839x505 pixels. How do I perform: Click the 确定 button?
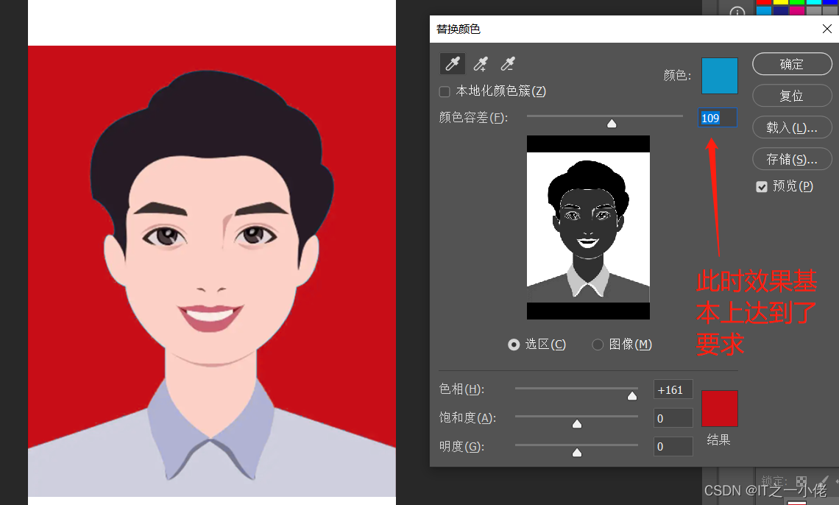point(792,64)
